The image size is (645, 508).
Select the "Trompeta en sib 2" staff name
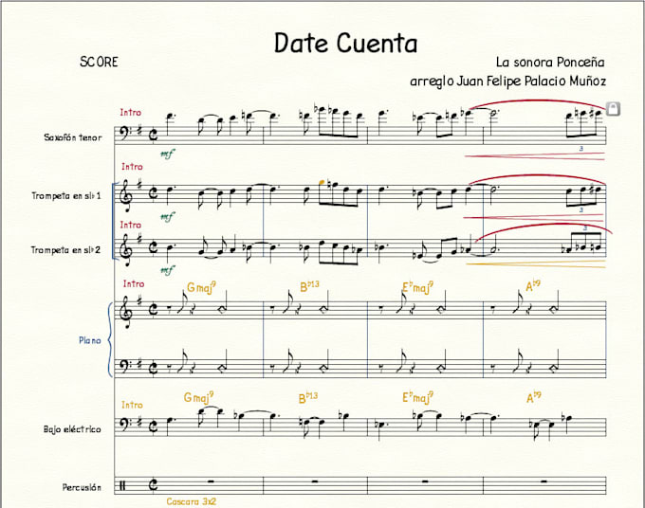click(x=65, y=250)
